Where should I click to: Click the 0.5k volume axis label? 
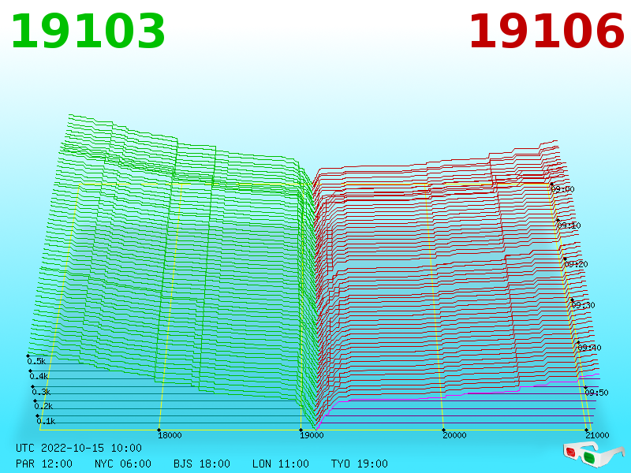(x=36, y=361)
